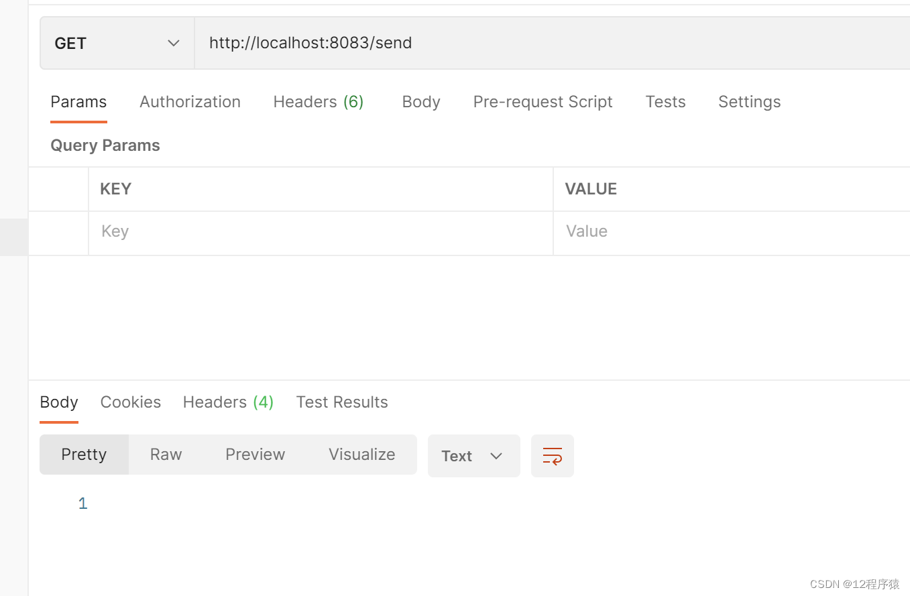Open the Text format dropdown
Viewport: 910px width, 596px height.
coord(473,456)
